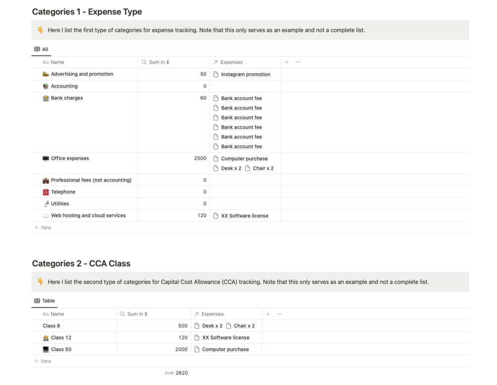497x385 pixels.
Task: Click the plus icon to add a column in the Expense Type table
Action: pos(287,62)
